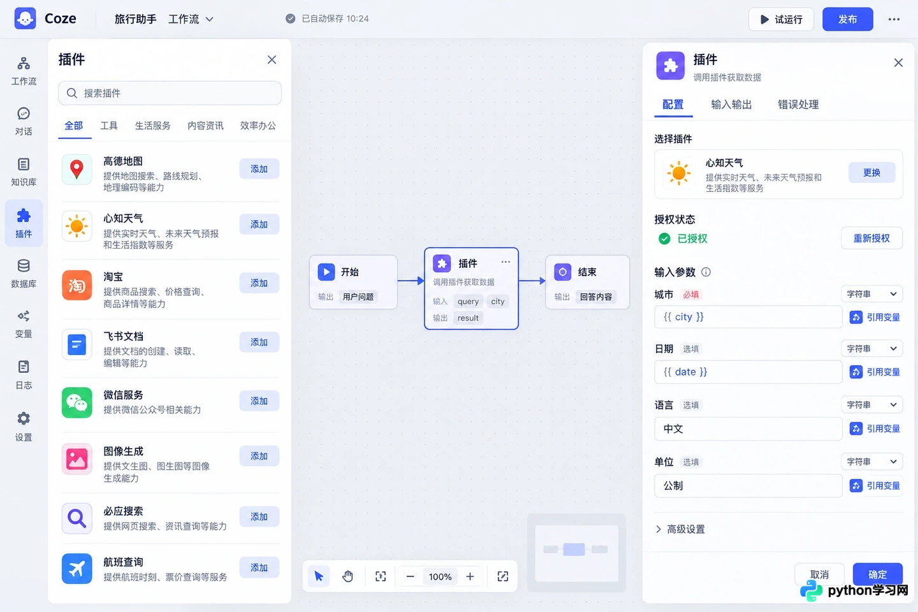Click the 语言 input containing 中文
The height and width of the screenshot is (612, 918).
(x=748, y=429)
